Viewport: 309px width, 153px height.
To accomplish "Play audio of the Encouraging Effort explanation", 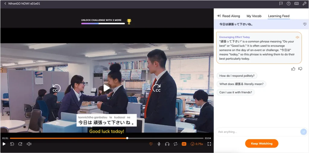I will [297, 37].
